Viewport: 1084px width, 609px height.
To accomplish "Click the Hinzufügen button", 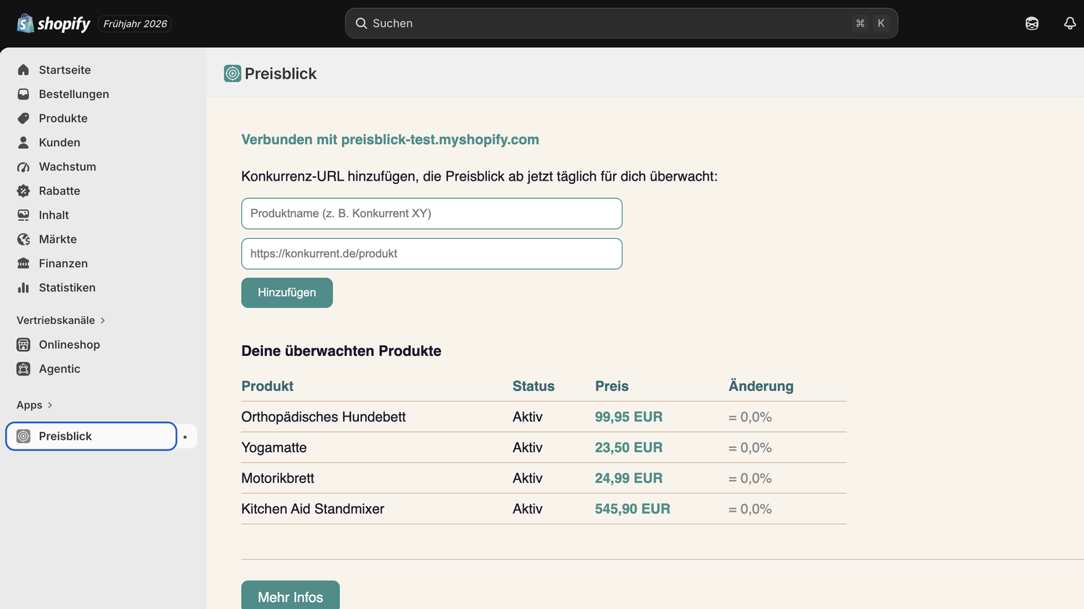I will (x=287, y=292).
